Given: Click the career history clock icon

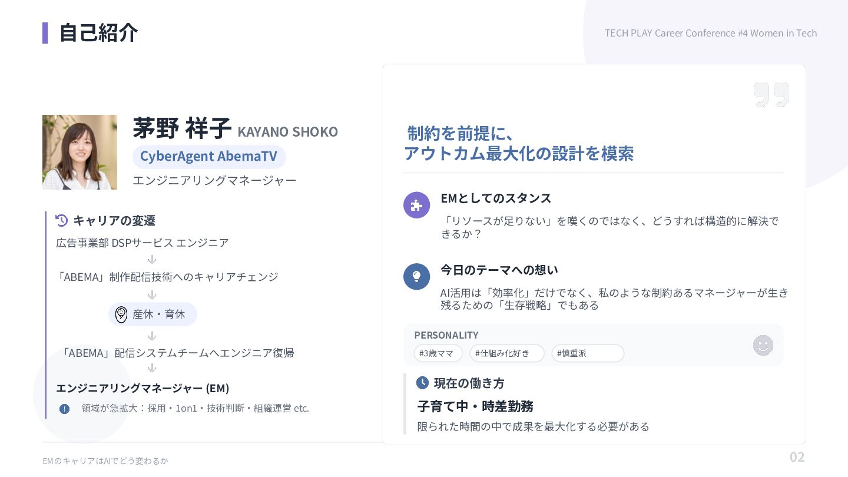Looking at the screenshot, I should [x=61, y=220].
